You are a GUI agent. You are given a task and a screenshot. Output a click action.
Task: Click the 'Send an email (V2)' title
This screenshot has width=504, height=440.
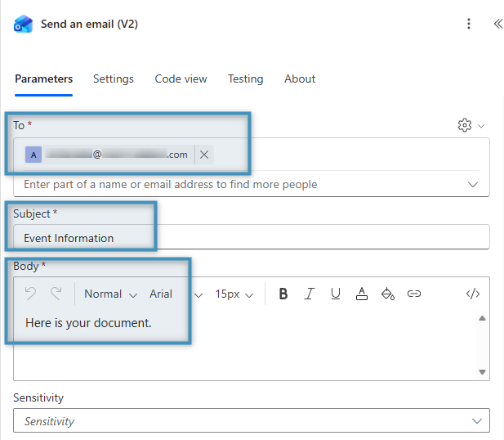(x=89, y=24)
